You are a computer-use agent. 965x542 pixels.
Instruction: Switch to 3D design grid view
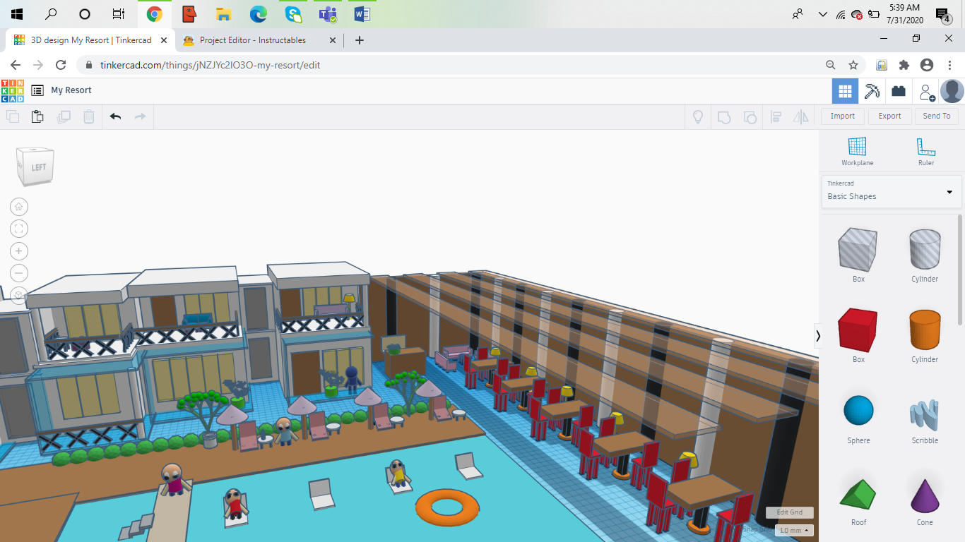pos(845,91)
